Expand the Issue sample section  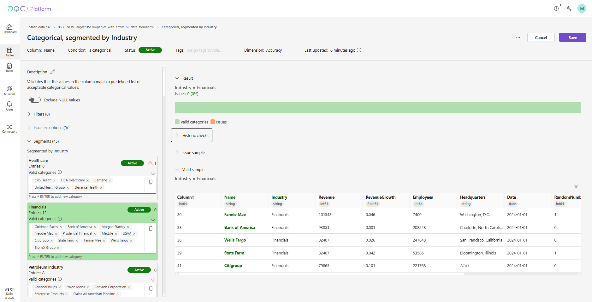tap(193, 152)
